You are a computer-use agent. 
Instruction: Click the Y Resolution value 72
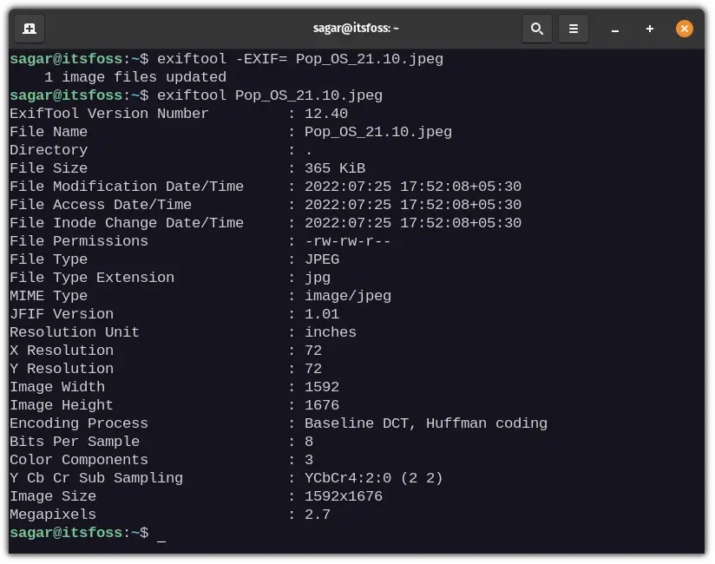[313, 369]
